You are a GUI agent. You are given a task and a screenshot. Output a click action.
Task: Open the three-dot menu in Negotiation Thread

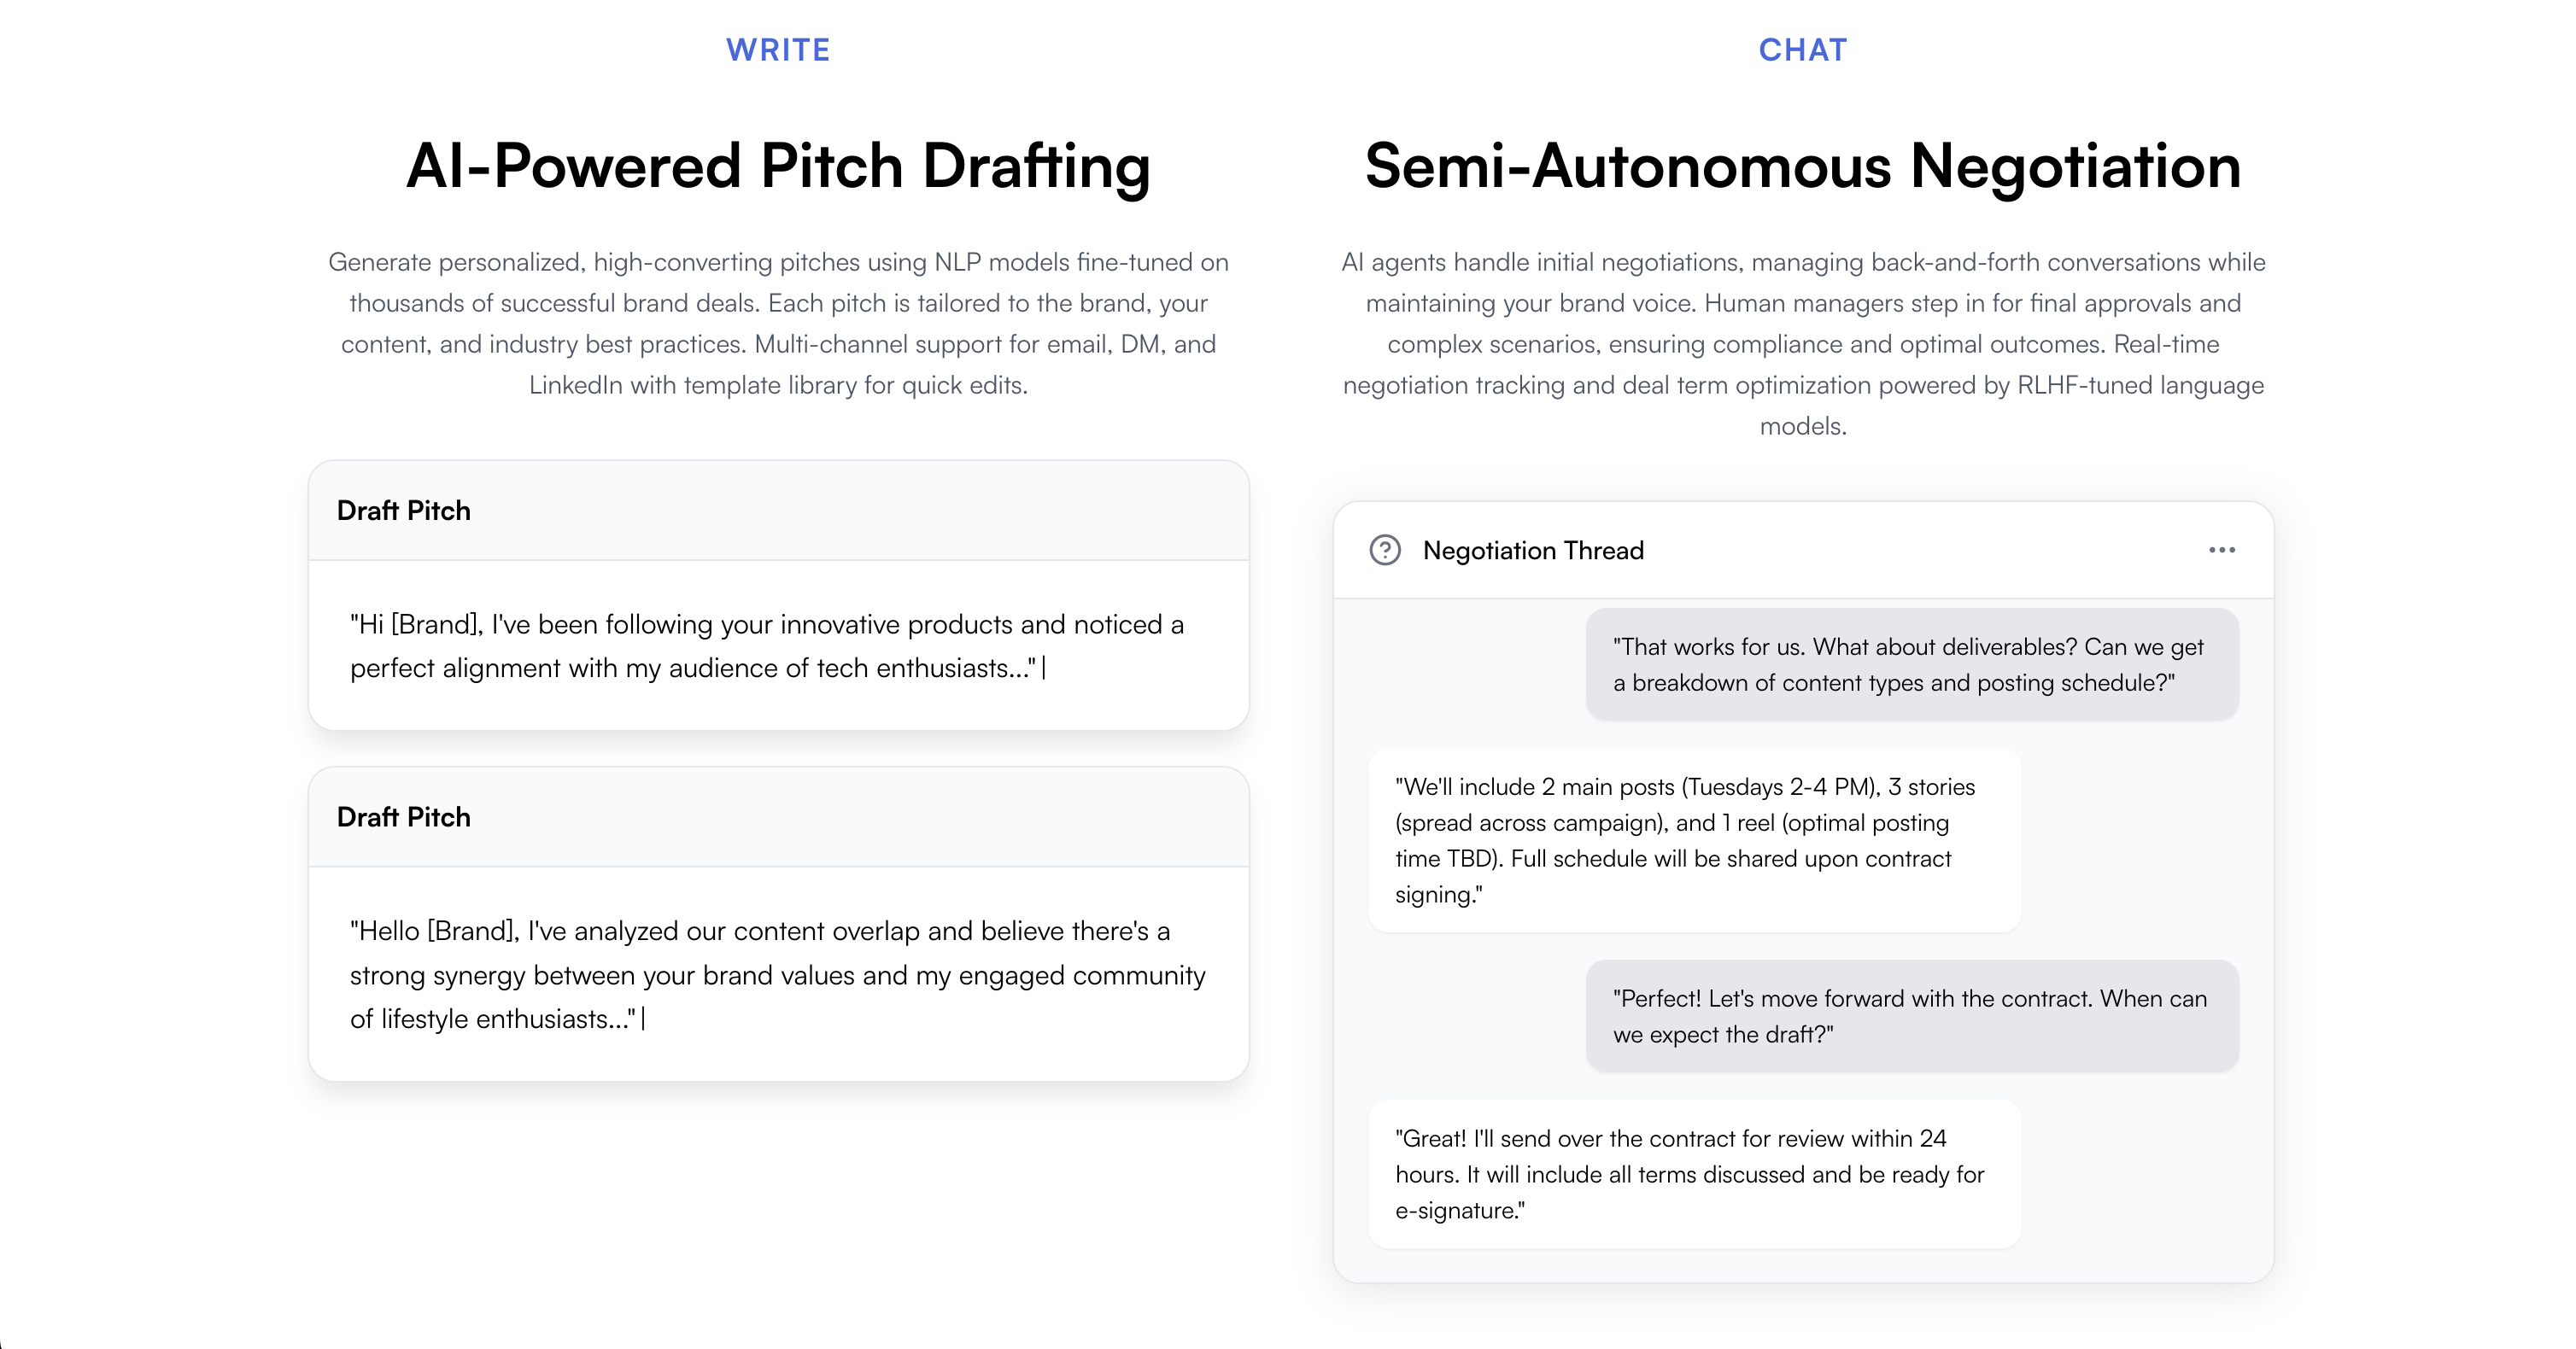coord(2221,550)
